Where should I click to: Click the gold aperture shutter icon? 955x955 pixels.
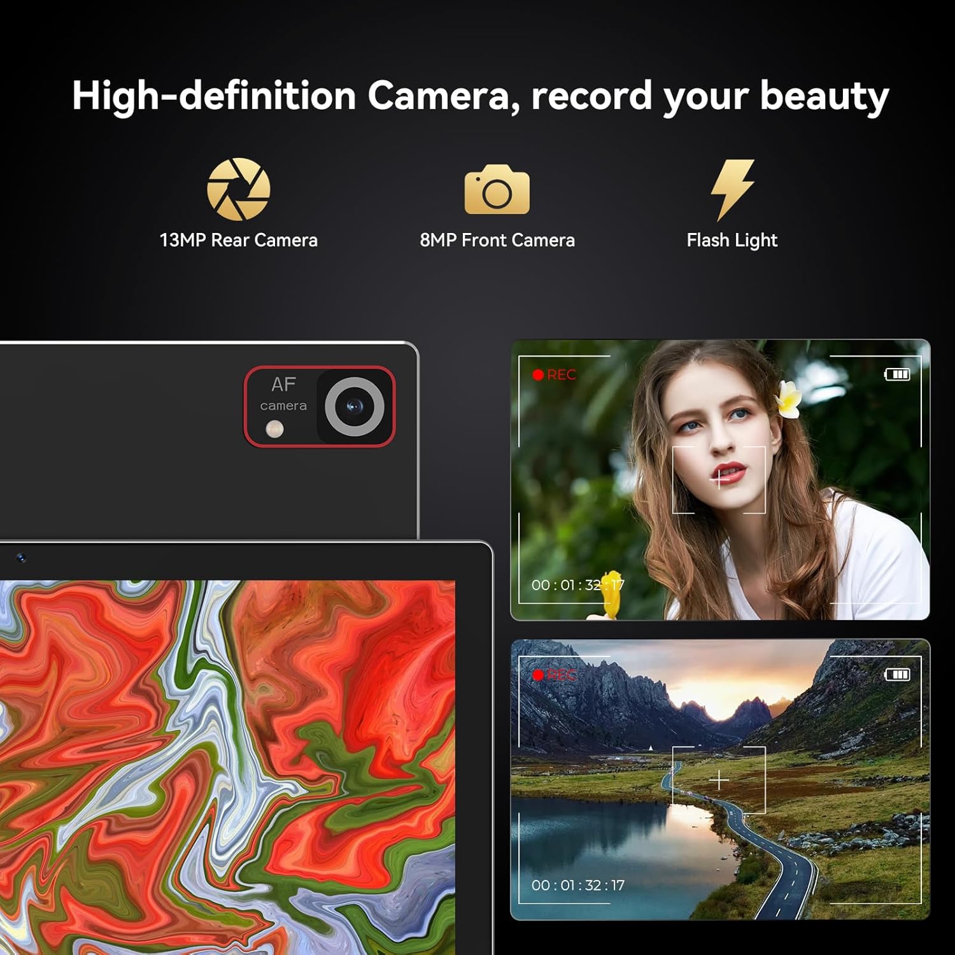pyautogui.click(x=239, y=189)
